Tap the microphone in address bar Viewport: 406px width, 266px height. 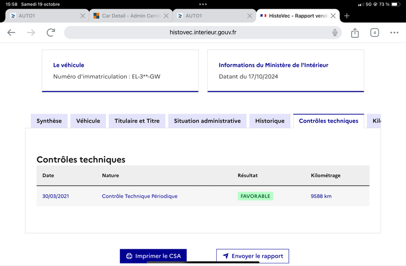pos(334,32)
